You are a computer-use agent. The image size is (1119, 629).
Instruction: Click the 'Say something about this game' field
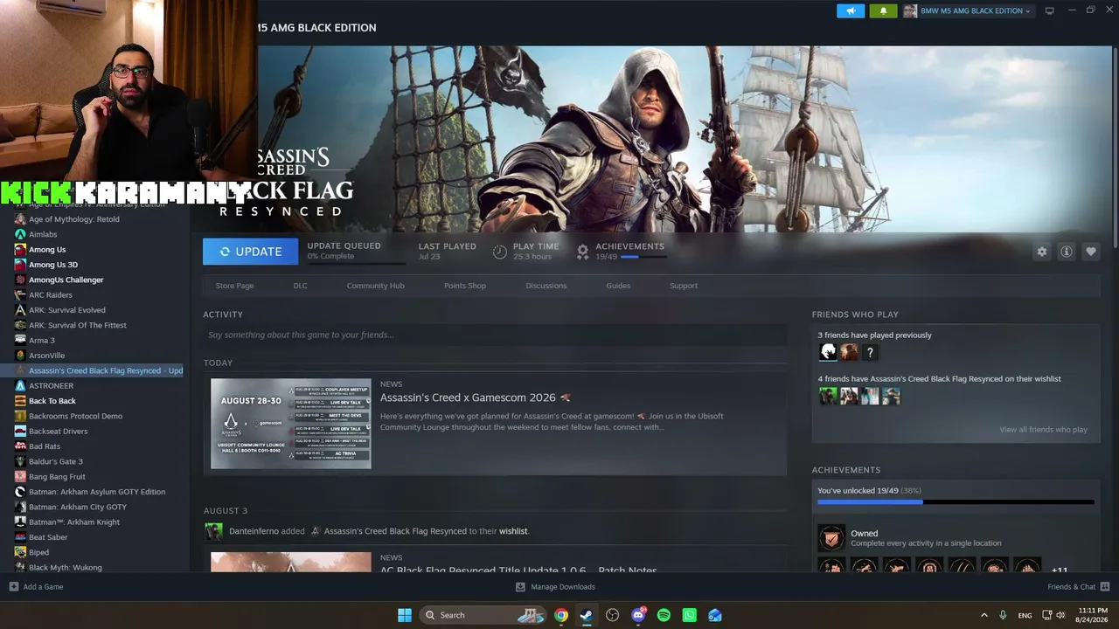coord(495,335)
